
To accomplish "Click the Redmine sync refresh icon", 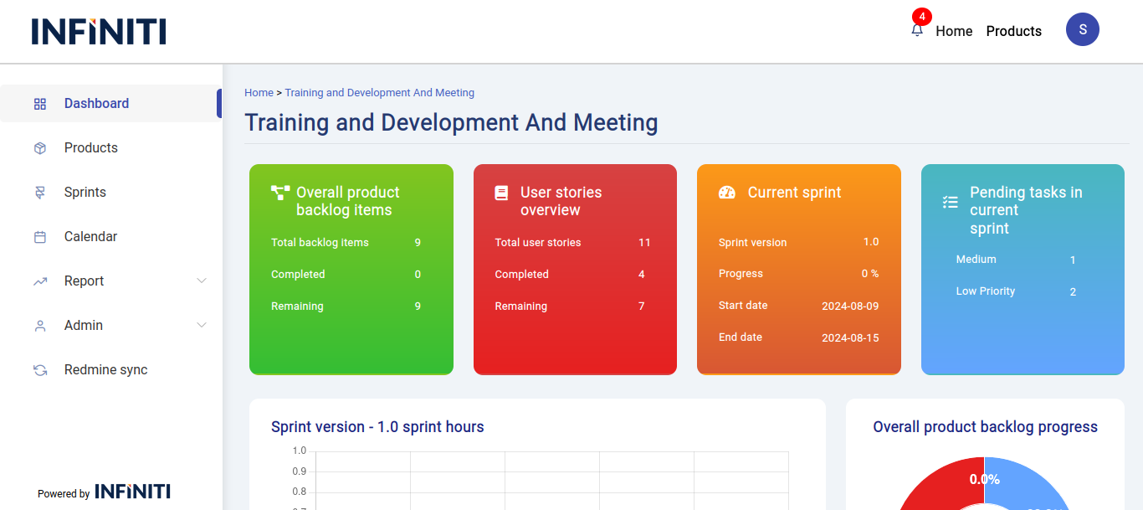I will tap(40, 370).
